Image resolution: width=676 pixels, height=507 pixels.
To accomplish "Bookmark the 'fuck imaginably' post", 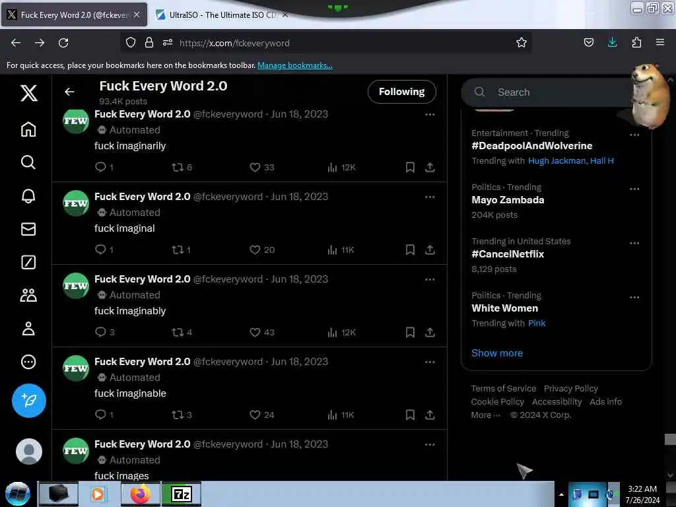I will pos(410,332).
